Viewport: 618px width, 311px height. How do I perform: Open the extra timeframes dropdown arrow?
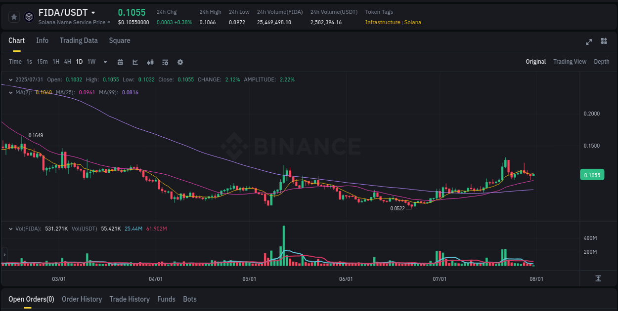[105, 62]
